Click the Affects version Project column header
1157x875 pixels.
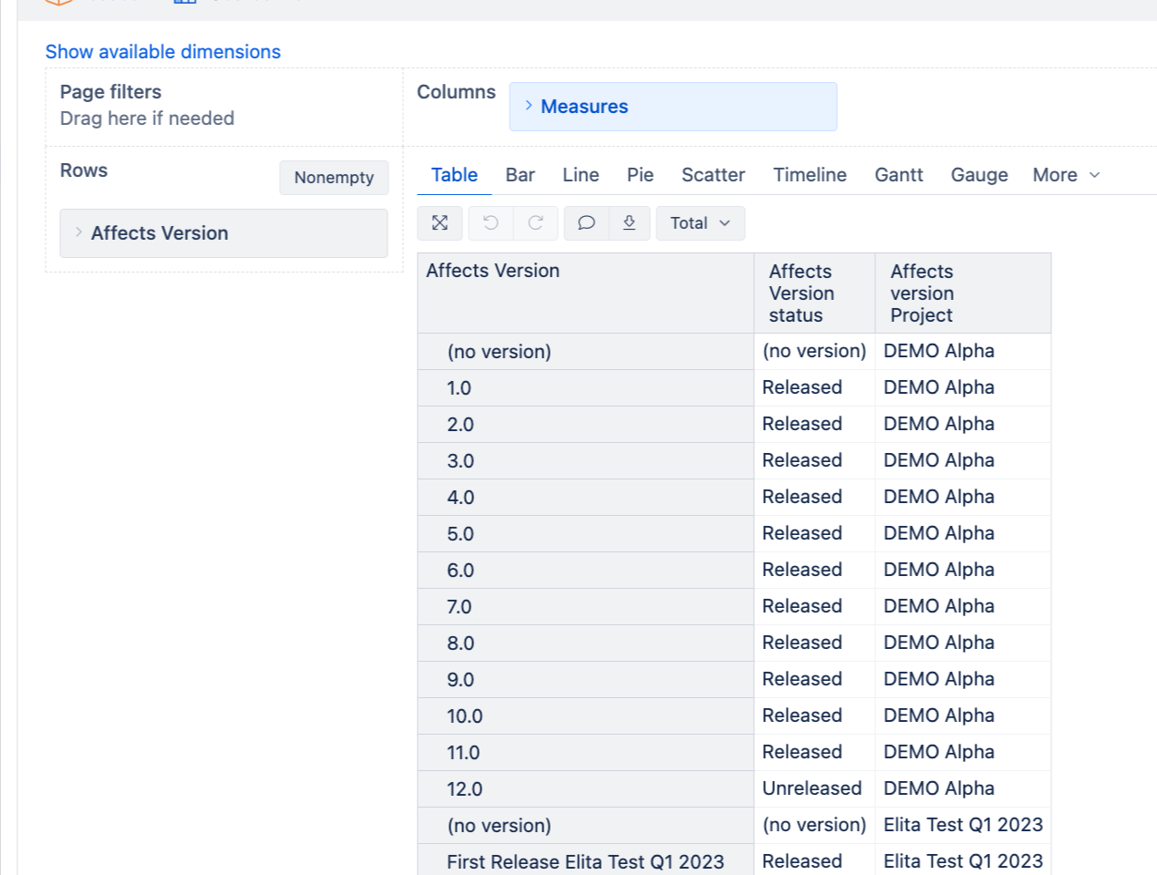[x=922, y=293]
